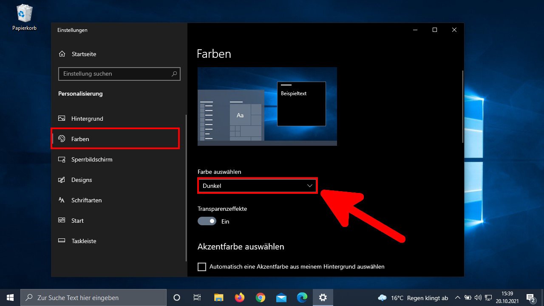Open Google Chrome from the taskbar
The width and height of the screenshot is (544, 306).
(260, 297)
